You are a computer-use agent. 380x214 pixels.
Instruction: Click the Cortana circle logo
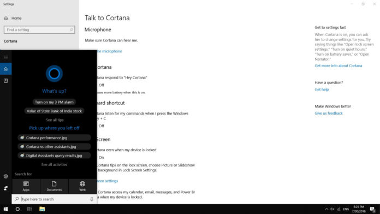coord(54,74)
